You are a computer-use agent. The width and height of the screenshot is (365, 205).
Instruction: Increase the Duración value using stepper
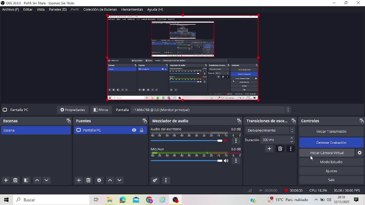tap(292, 138)
